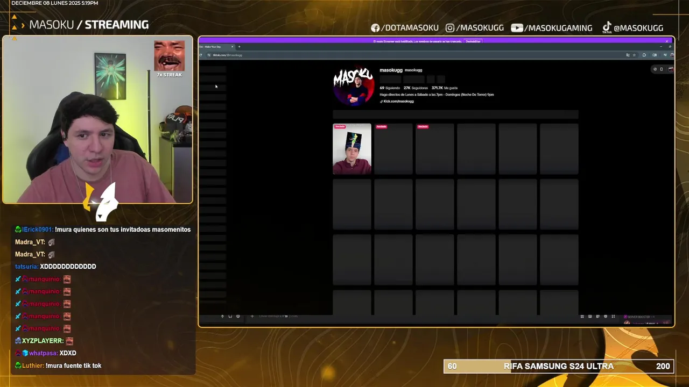Click IErick0901 username in chat
Viewport: 689px width, 387px height.
point(37,230)
